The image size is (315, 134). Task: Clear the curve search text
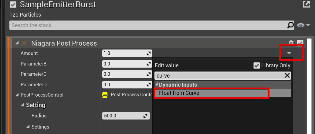(x=287, y=76)
